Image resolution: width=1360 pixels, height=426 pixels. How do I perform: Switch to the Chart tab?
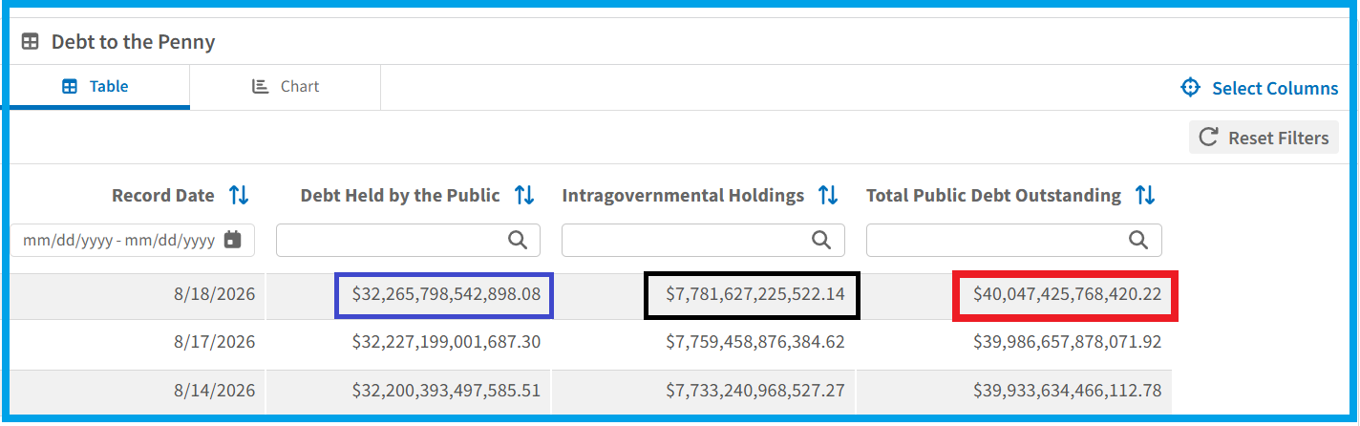pyautogui.click(x=286, y=87)
